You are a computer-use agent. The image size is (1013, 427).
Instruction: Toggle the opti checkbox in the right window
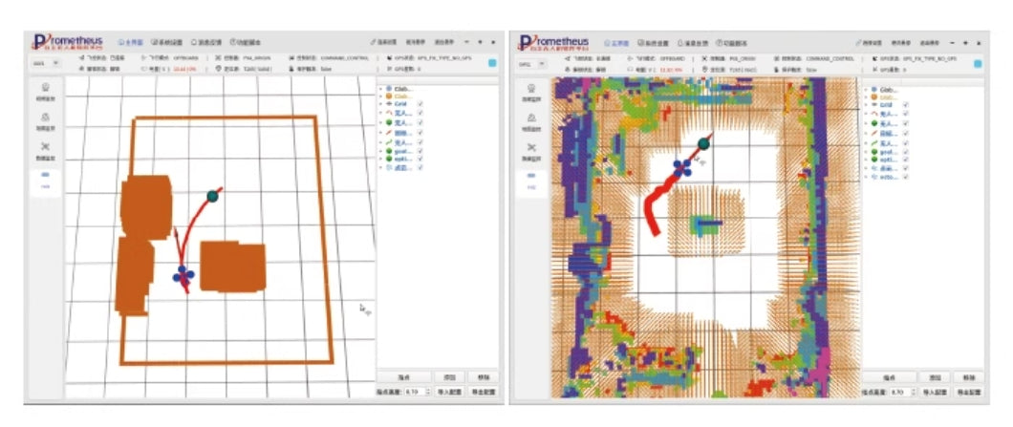click(906, 159)
